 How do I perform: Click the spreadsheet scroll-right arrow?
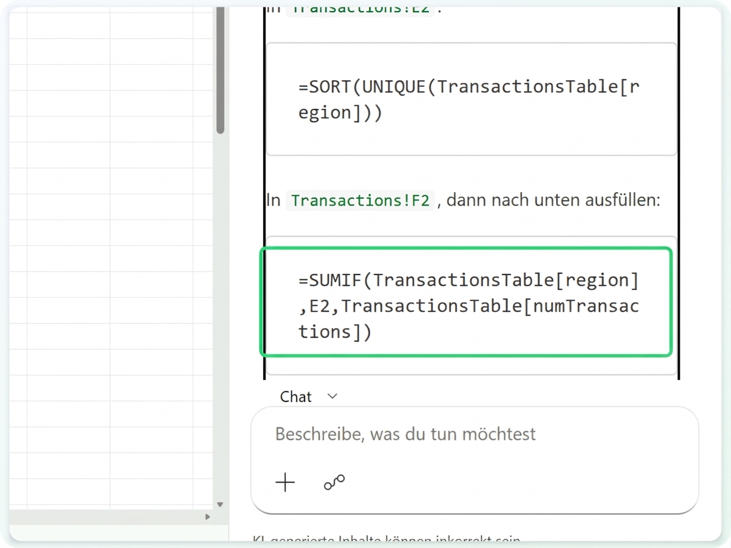coord(208,517)
